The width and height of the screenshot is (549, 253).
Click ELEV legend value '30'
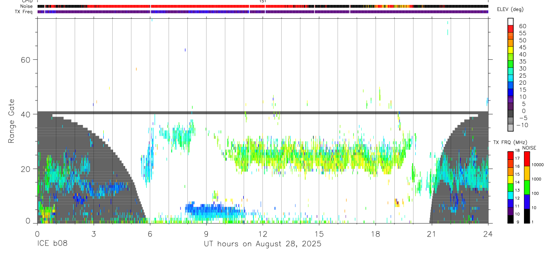(522, 69)
